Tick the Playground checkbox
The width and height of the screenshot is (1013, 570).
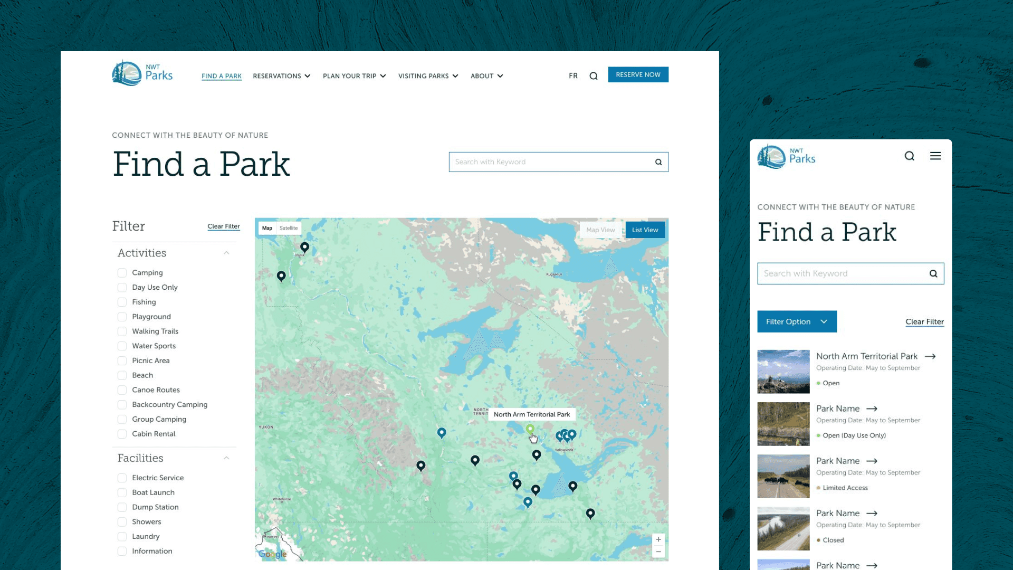coord(122,317)
